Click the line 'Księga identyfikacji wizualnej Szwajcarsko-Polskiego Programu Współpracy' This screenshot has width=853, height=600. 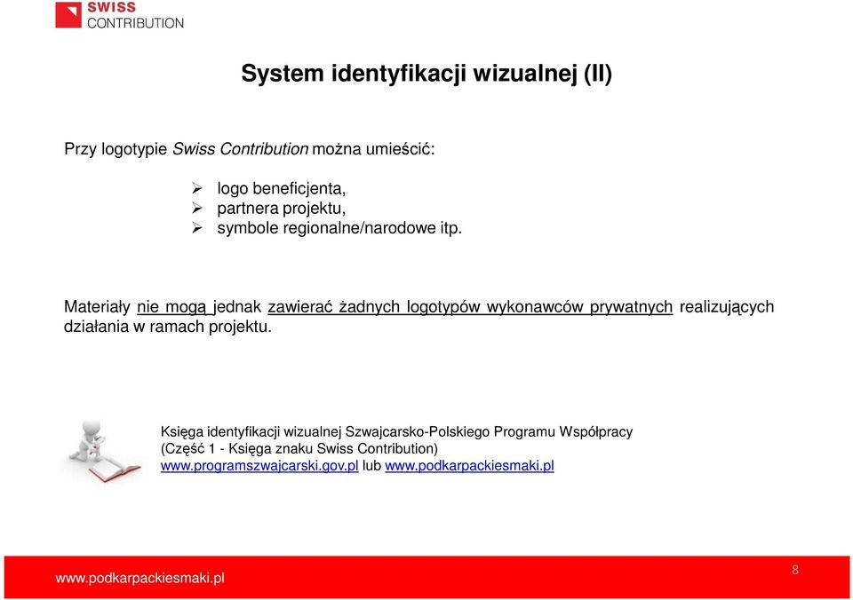pos(396,432)
